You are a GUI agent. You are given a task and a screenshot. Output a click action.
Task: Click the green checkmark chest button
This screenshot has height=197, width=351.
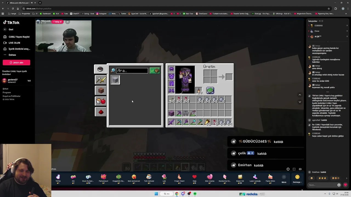point(155,71)
